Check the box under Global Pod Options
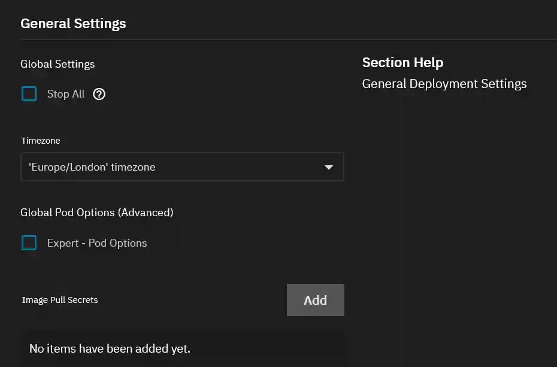 point(29,243)
